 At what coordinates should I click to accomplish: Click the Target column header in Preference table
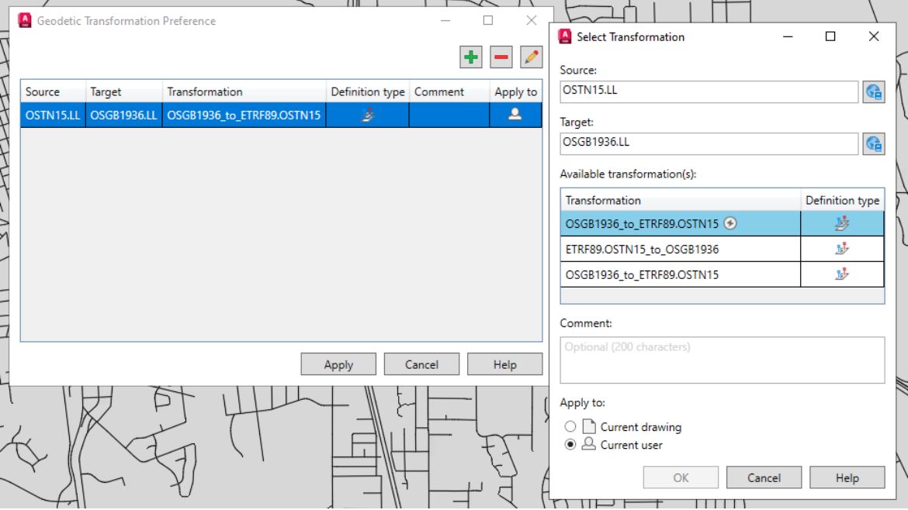click(124, 91)
